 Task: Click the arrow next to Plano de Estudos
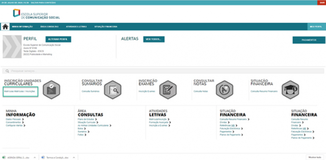coord(96,119)
